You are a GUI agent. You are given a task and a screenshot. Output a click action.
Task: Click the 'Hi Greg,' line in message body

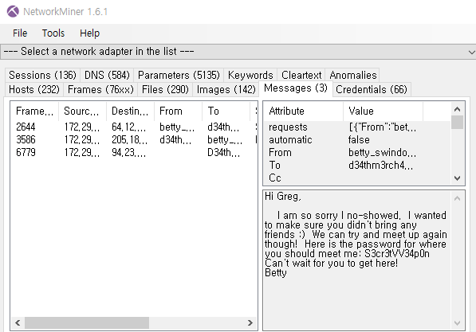[x=282, y=196]
